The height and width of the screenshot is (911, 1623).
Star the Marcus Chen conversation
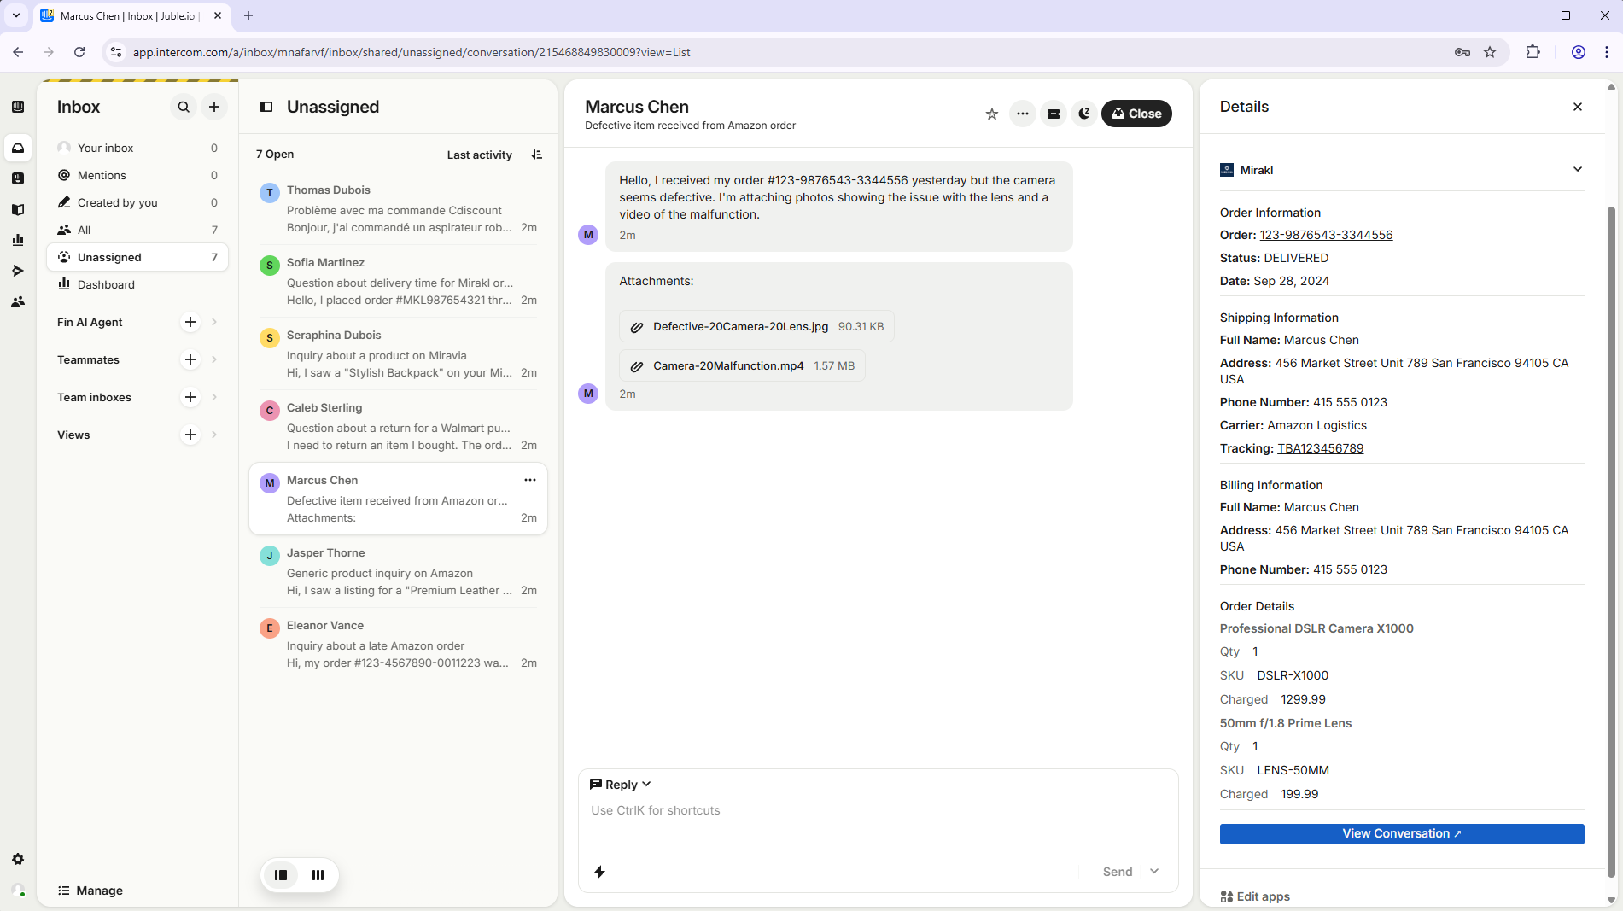click(x=991, y=114)
